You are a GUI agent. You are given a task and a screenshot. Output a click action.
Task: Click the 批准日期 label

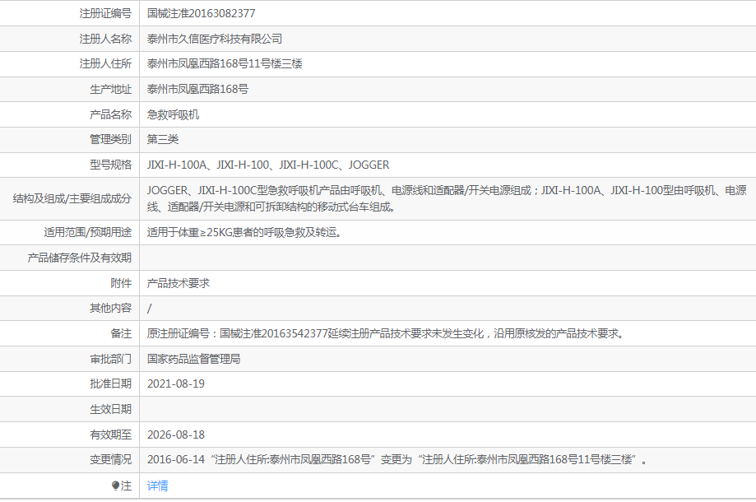click(110, 383)
